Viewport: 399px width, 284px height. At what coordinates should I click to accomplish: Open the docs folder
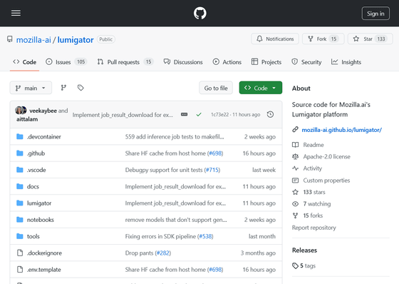click(33, 186)
